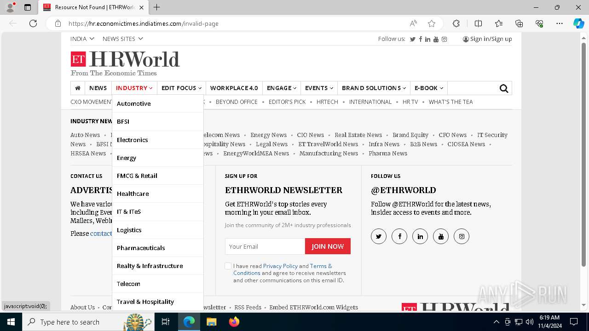Tick the Privacy Policy agreement checkbox
589x331 pixels.
[228, 266]
